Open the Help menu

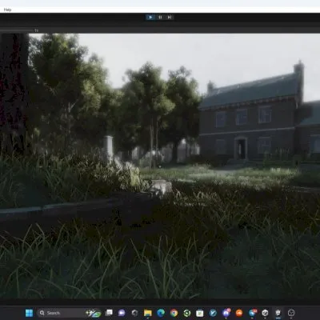point(7,10)
